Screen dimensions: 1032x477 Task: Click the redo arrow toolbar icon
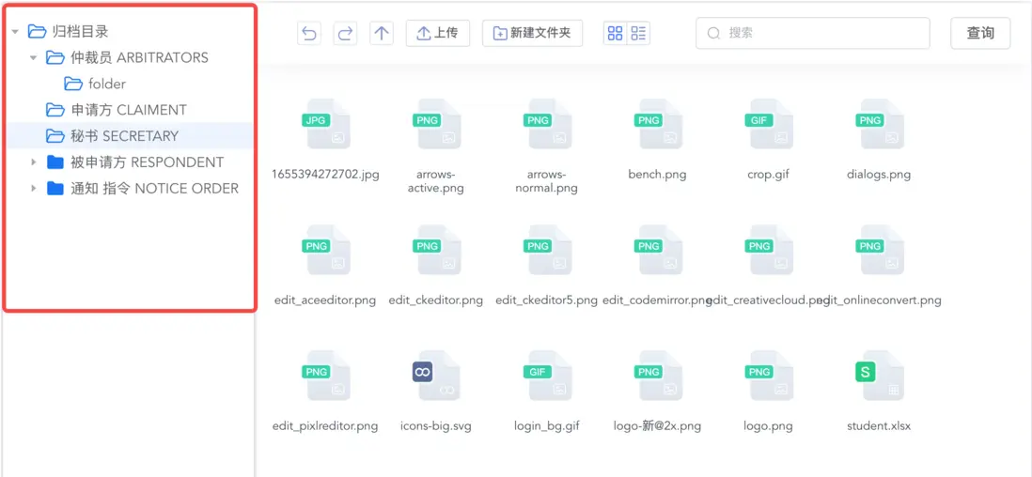click(x=345, y=34)
